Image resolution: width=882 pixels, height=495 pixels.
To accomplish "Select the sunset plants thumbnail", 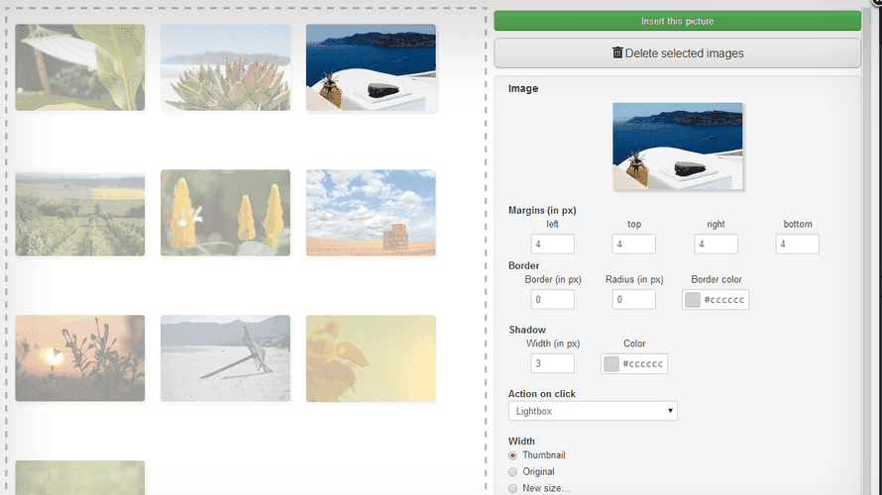I will click(x=80, y=358).
